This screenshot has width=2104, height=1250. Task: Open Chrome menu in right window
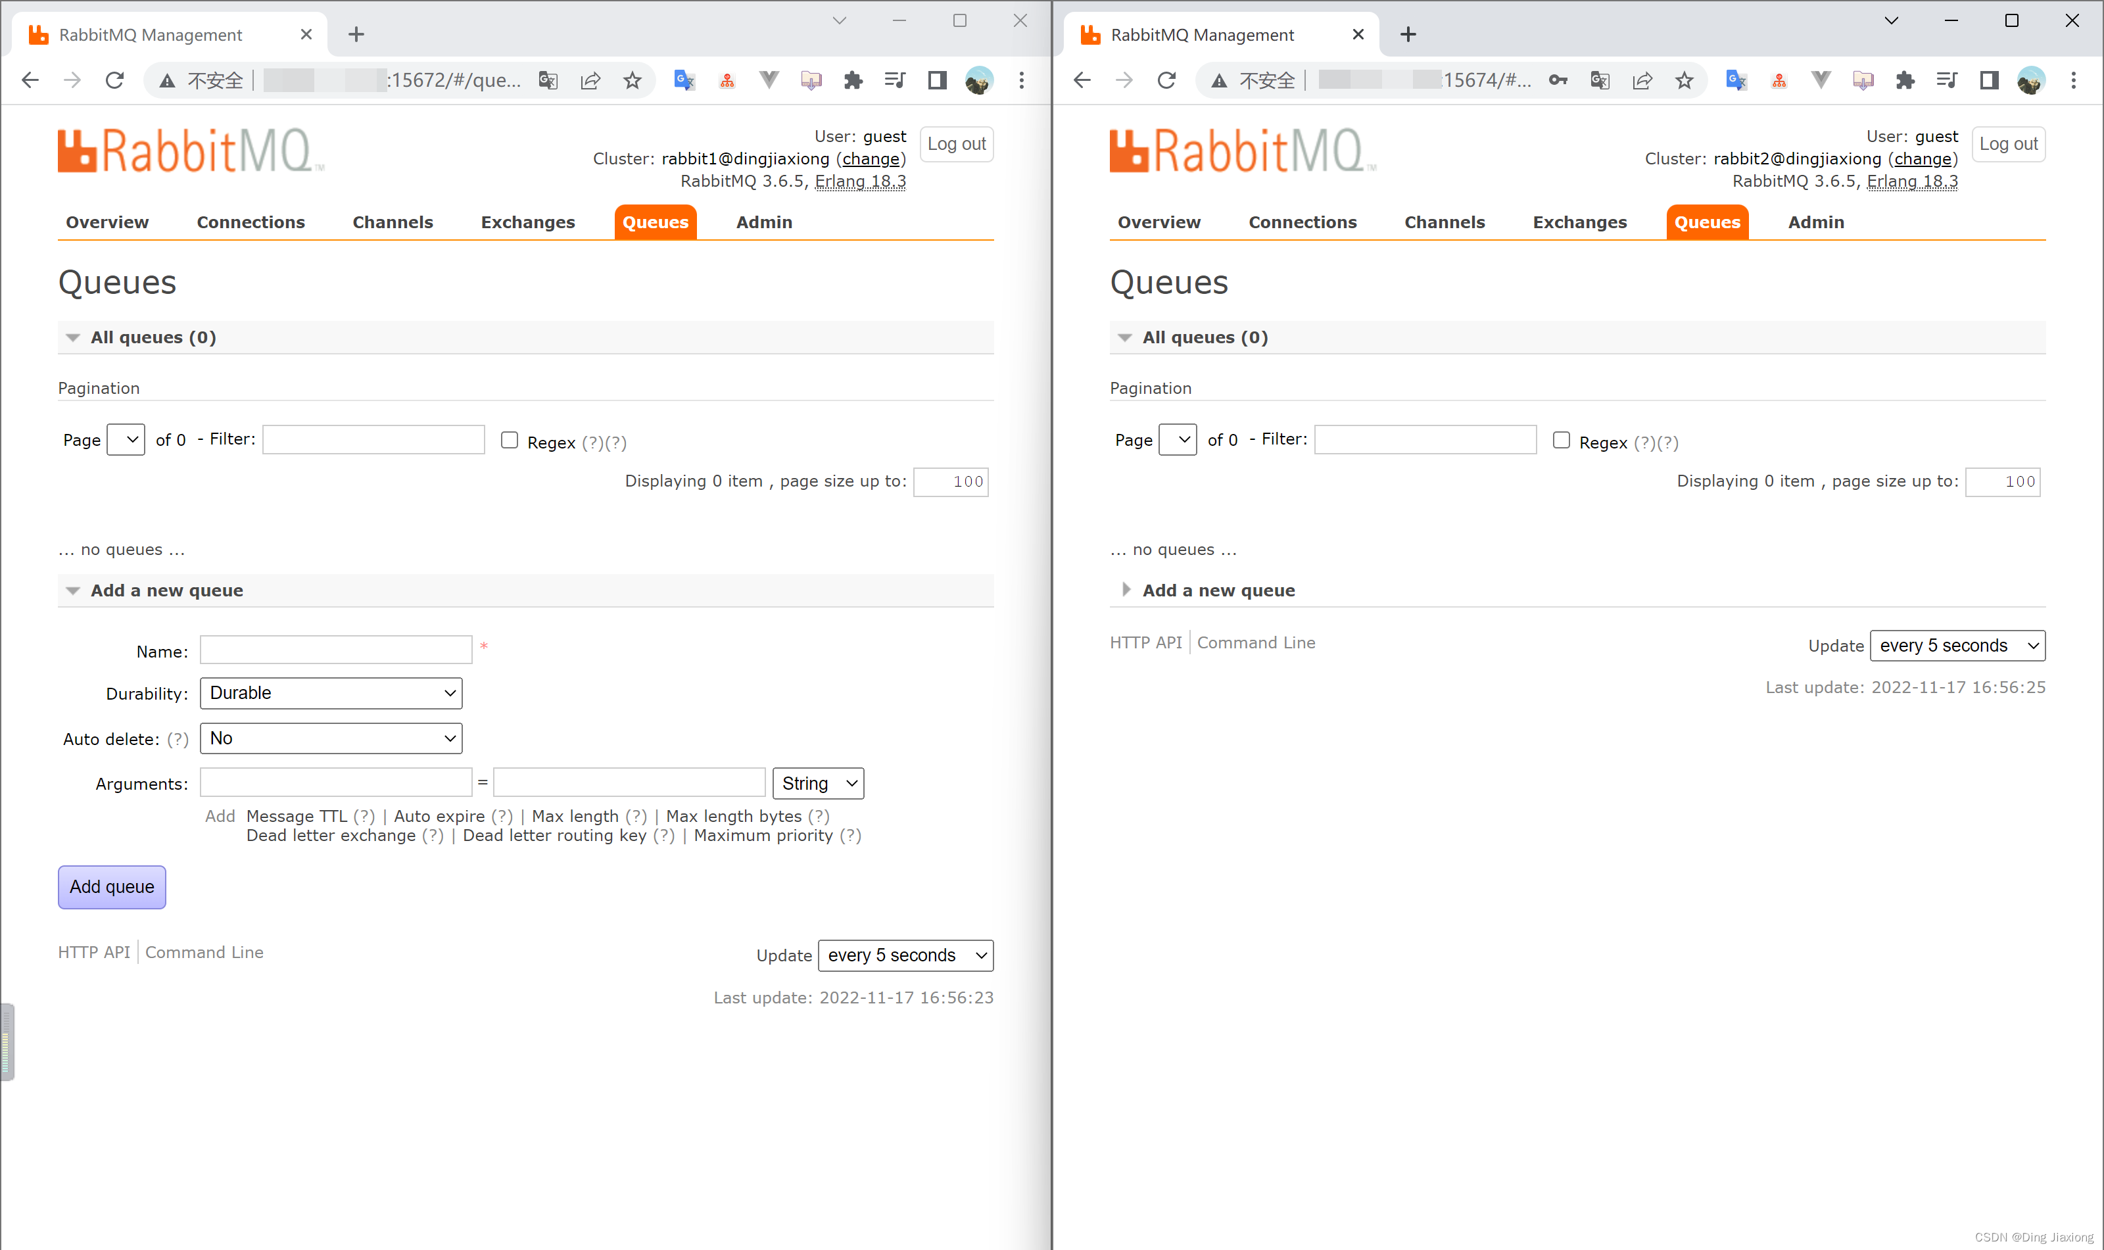point(2074,80)
